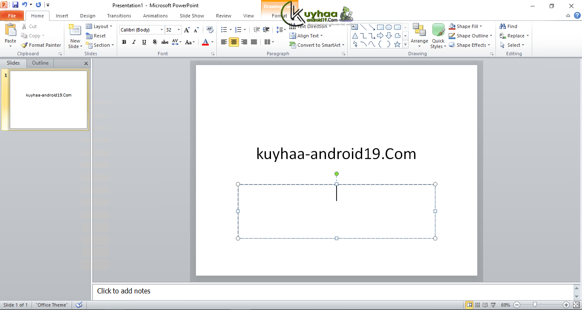Expand the Shape Outline menu

(470, 36)
